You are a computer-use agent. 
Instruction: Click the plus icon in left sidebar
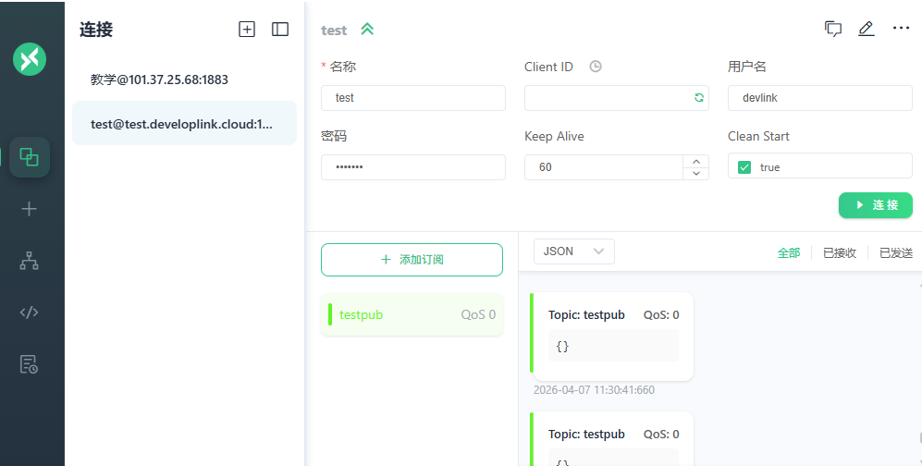coord(29,209)
